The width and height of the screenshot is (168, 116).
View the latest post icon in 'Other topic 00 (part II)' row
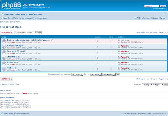coord(128,51)
